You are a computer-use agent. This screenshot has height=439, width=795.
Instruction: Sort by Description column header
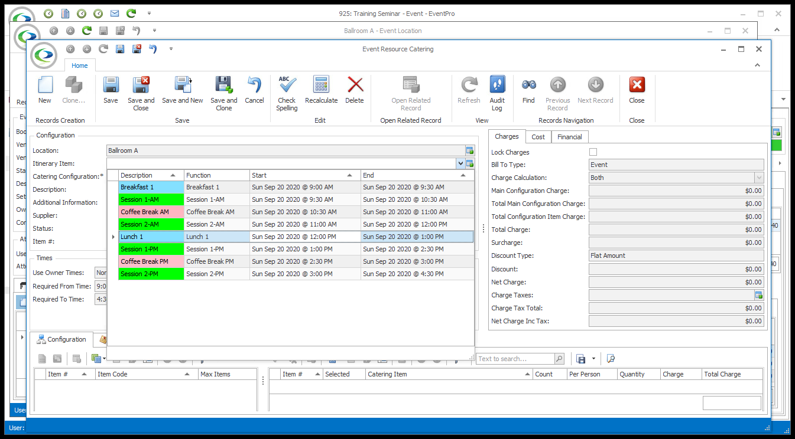point(151,175)
